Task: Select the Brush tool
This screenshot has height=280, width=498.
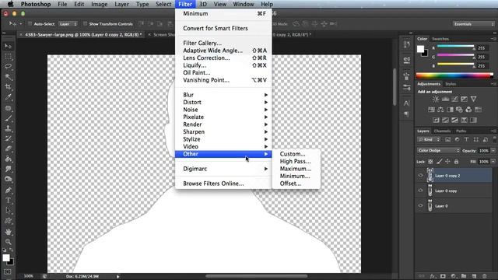Action: [9, 118]
